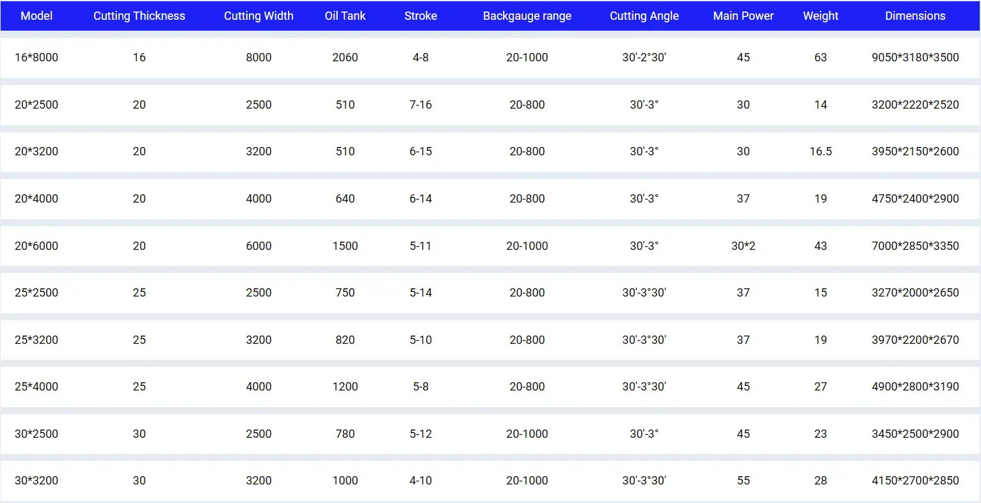
Task: Click the Main Power column header
Action: click(744, 16)
